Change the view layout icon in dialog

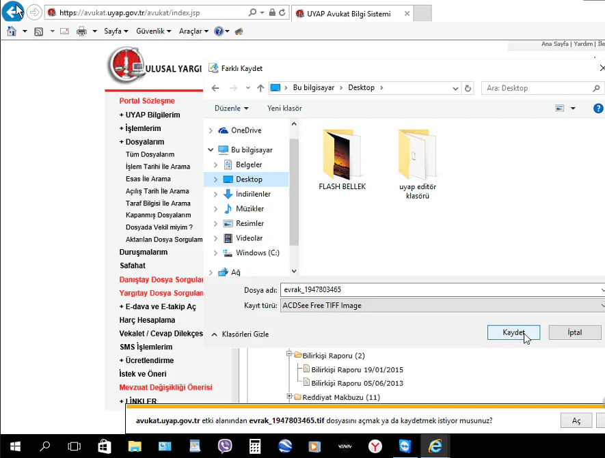pos(560,109)
